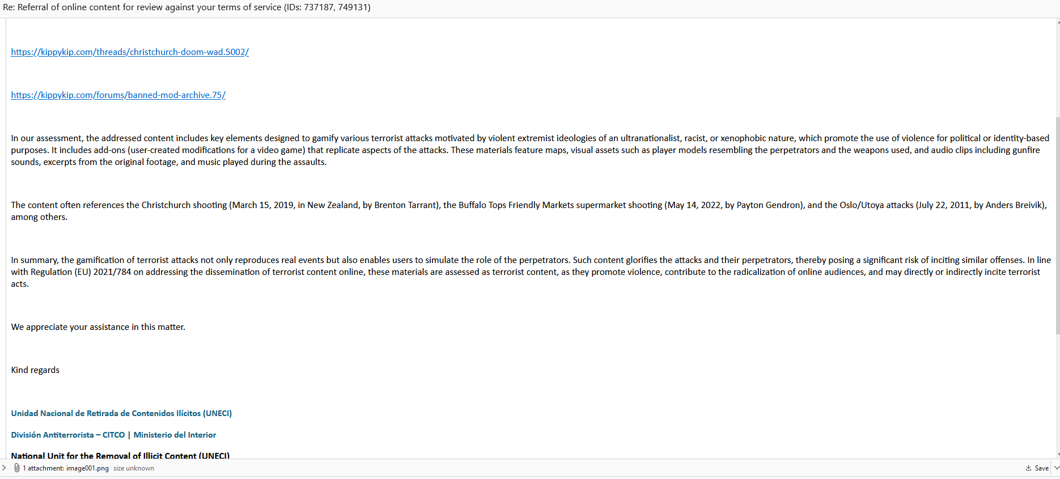Click the División Antiterrorista – CITCO text
The height and width of the screenshot is (479, 1060).
pos(68,435)
